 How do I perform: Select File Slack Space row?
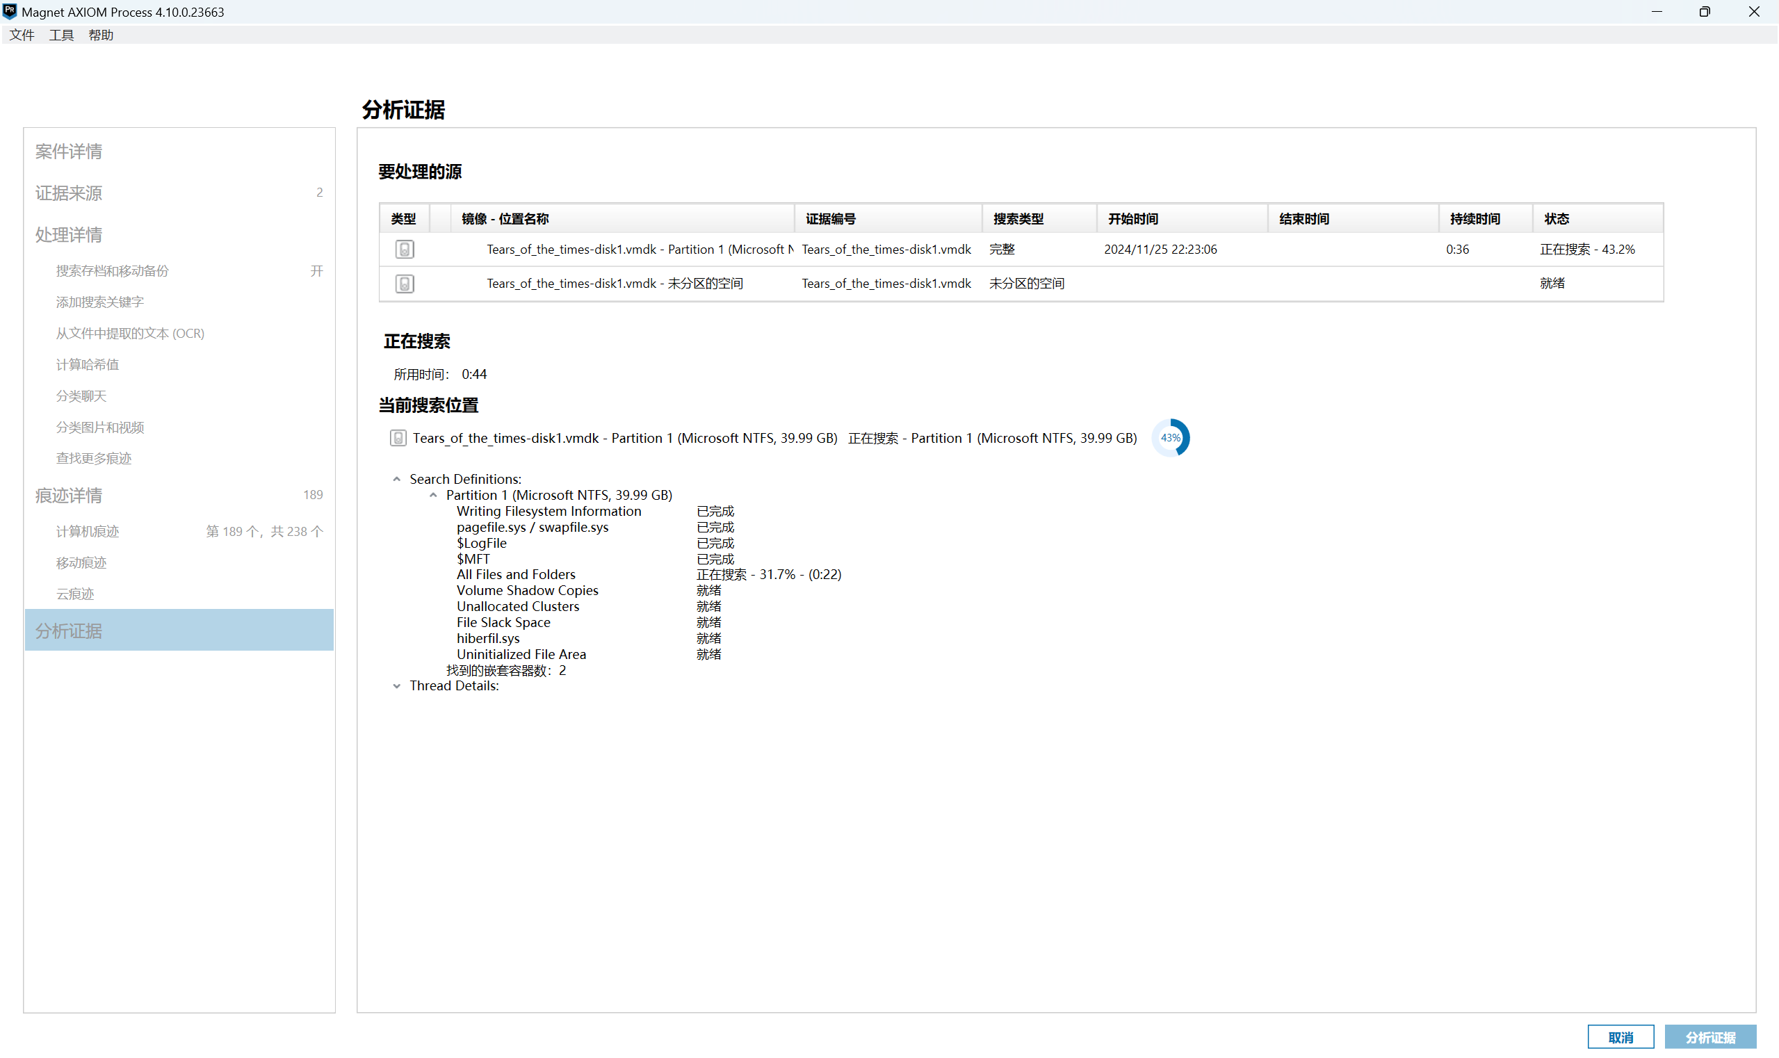[503, 622]
